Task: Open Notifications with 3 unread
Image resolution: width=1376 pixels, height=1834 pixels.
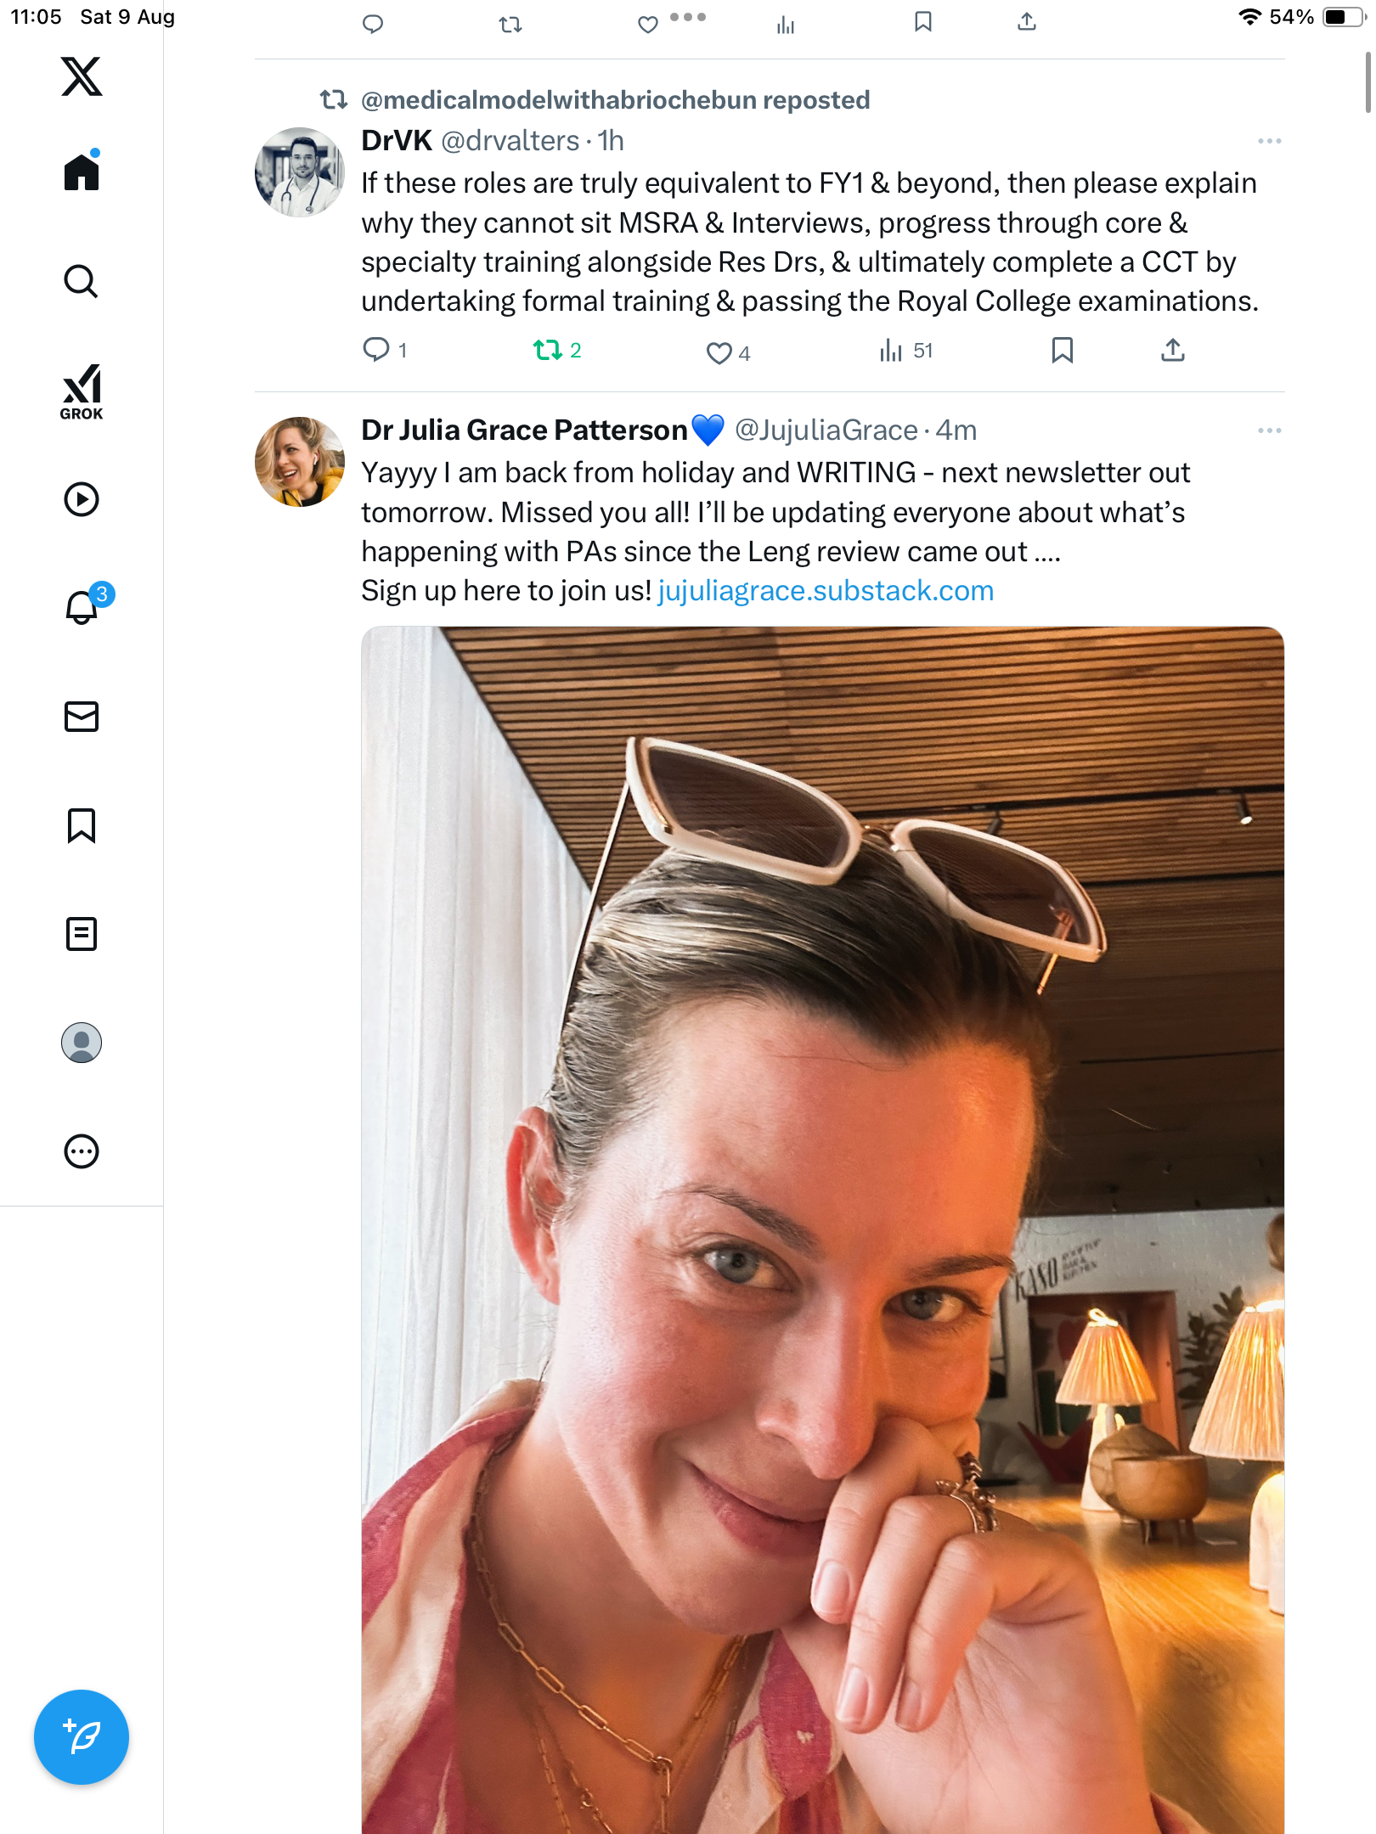Action: [x=82, y=607]
